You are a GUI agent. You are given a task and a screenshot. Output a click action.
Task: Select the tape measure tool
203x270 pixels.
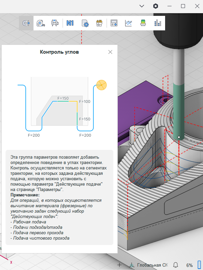41,23
